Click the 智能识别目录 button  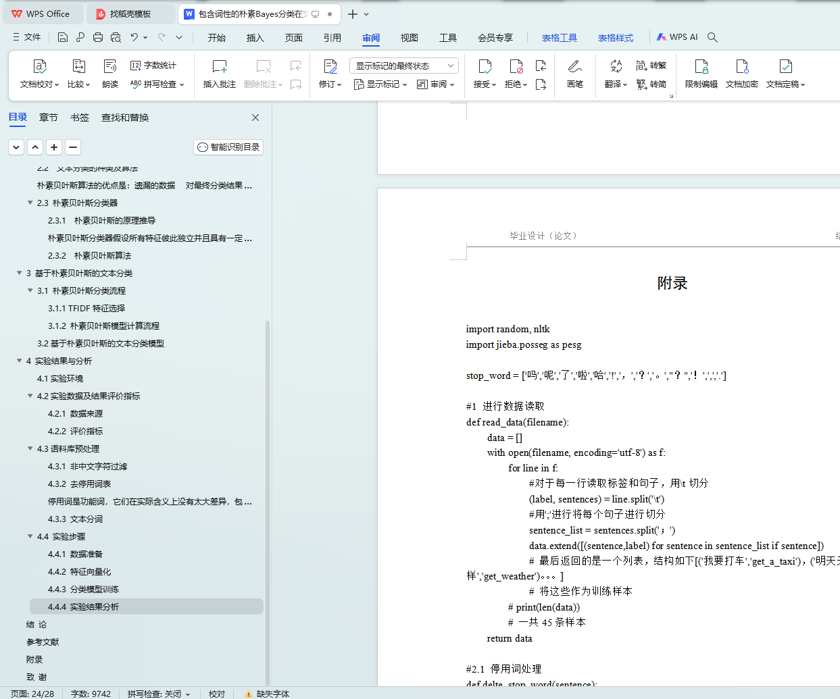[x=228, y=147]
